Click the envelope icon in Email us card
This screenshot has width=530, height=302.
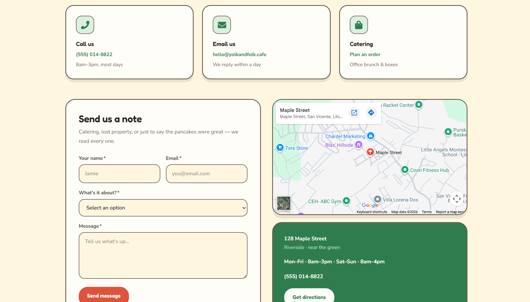point(222,25)
